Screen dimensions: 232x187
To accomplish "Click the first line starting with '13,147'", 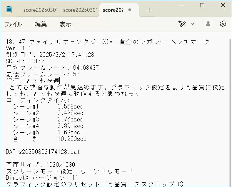I will pyautogui.click(x=108, y=42).
